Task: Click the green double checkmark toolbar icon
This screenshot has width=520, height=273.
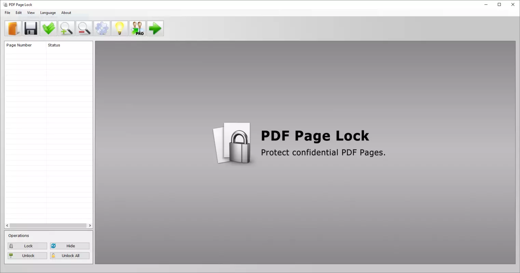Action: click(49, 28)
